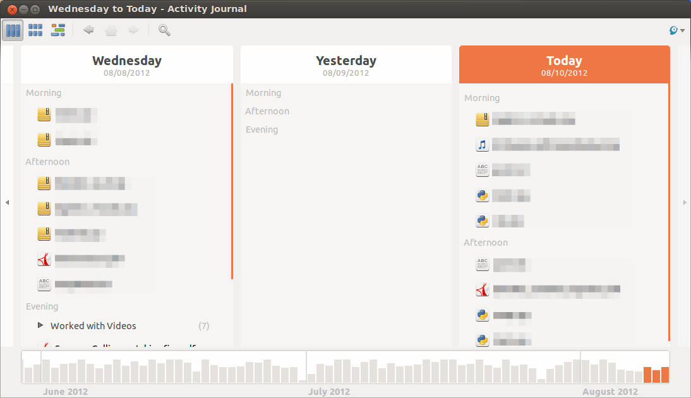Image resolution: width=691 pixels, height=398 pixels.
Task: Click the Afternoon label in Yesterday column
Action: tap(267, 111)
